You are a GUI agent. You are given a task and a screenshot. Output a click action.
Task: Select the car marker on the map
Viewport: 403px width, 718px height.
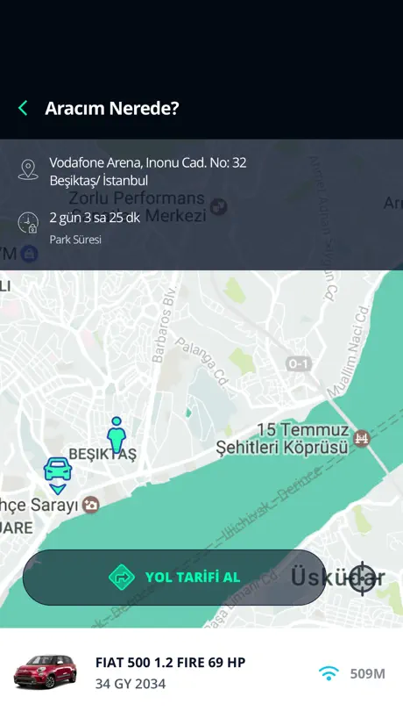[58, 476]
